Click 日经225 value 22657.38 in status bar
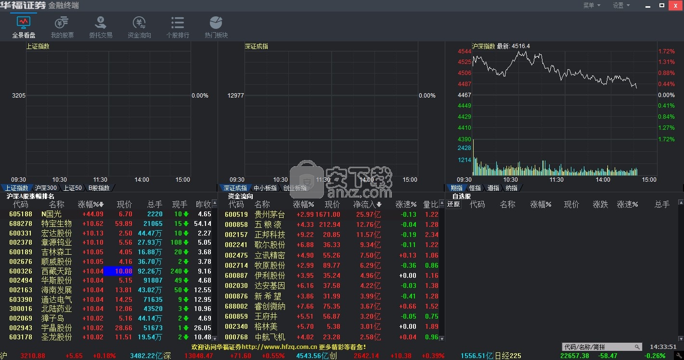The image size is (684, 360). (x=575, y=356)
